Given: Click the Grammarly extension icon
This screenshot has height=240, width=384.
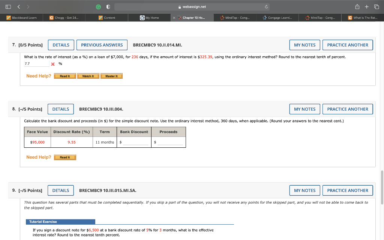Looking at the screenshot, I should click(98, 6).
